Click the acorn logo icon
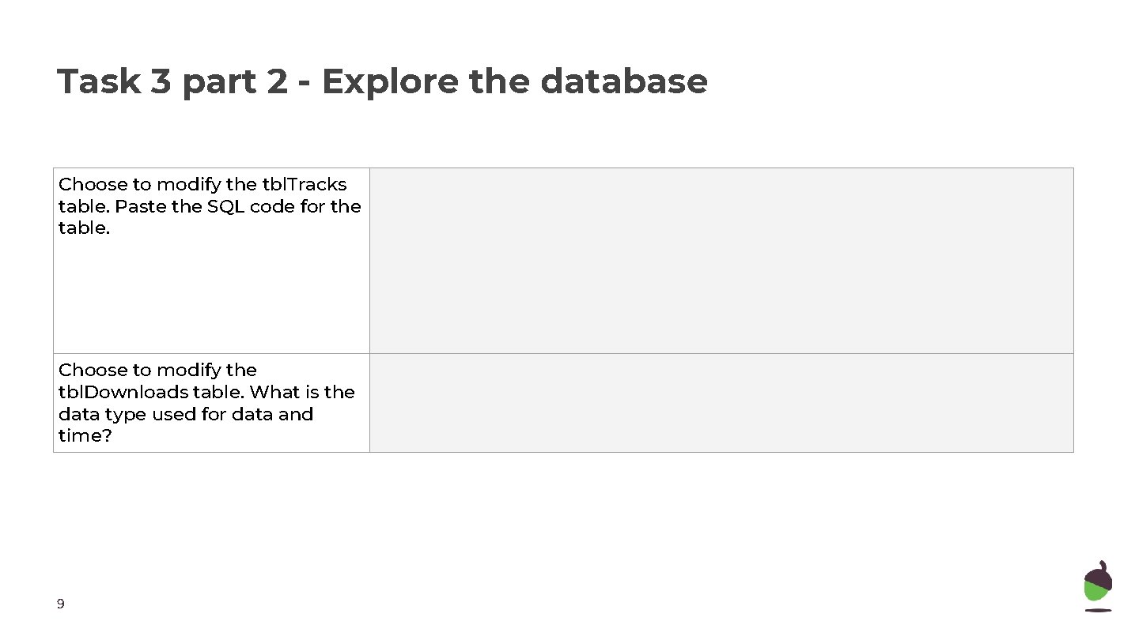 click(x=1098, y=585)
